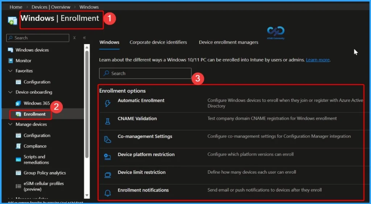This screenshot has width=371, height=204.
Task: Select Windows 365 in sidebar
Action: click(x=37, y=103)
